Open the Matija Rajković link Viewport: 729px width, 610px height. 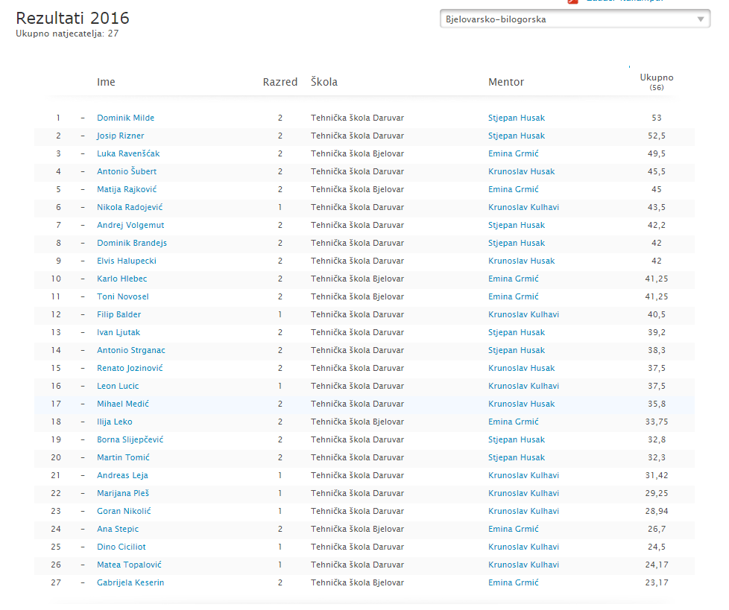pos(127,189)
